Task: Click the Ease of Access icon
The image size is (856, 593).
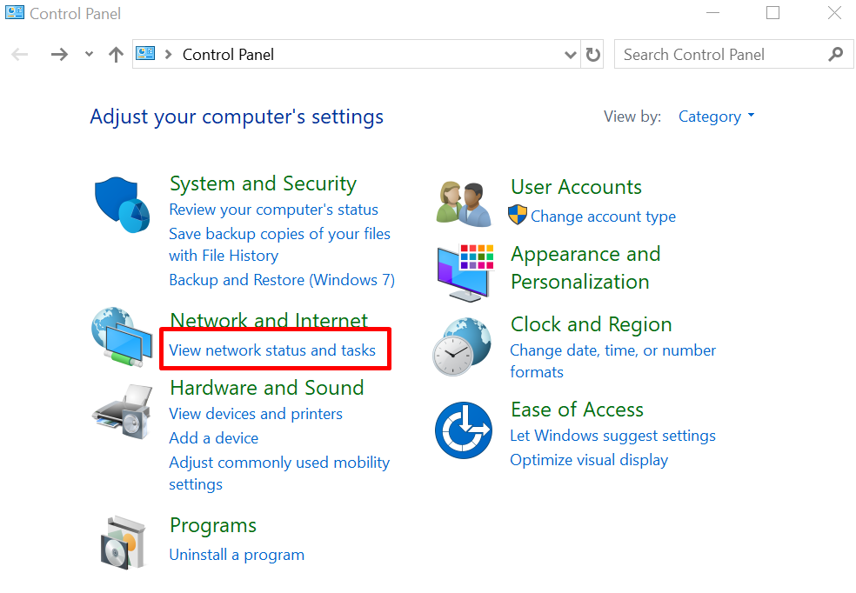Action: tap(463, 430)
